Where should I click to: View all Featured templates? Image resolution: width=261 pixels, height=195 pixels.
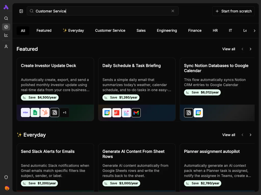(x=229, y=49)
